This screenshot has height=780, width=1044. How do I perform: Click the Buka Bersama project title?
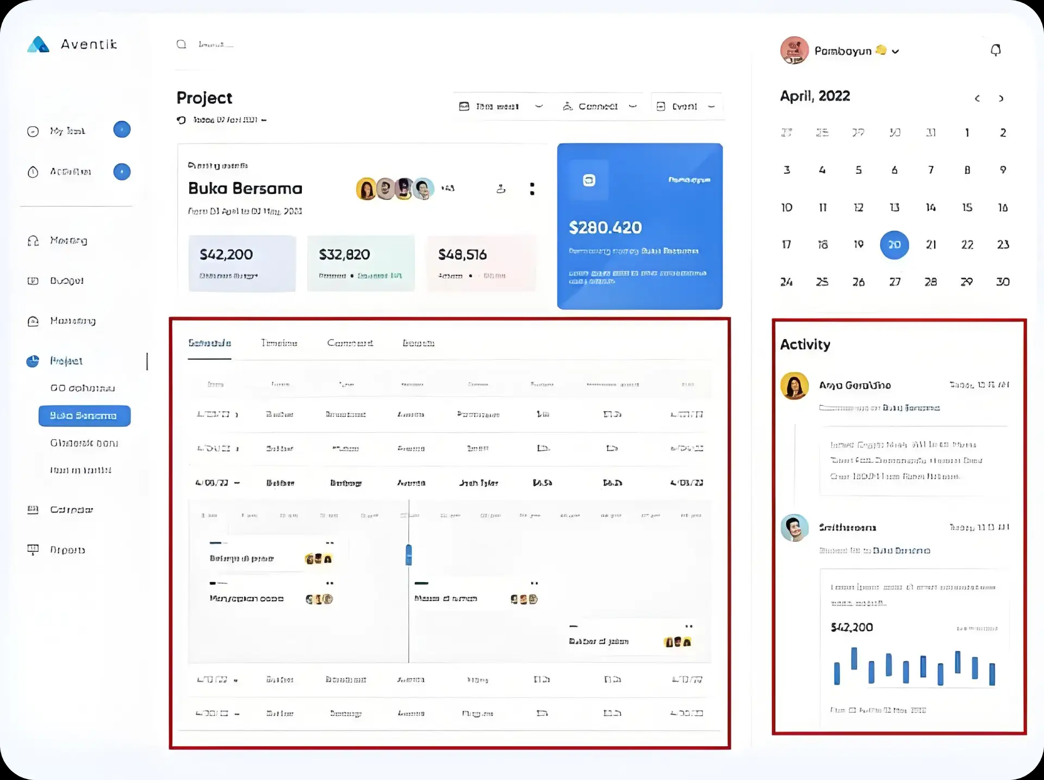click(x=245, y=189)
